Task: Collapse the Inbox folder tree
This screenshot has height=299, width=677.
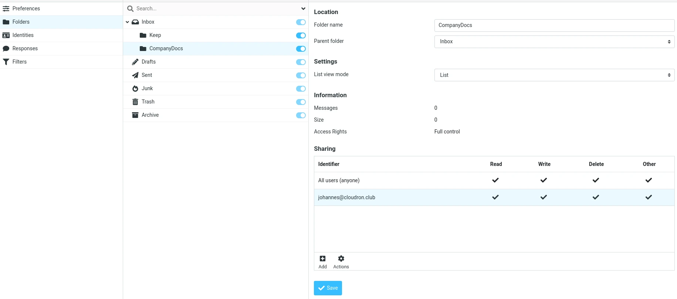Action: pos(127,22)
